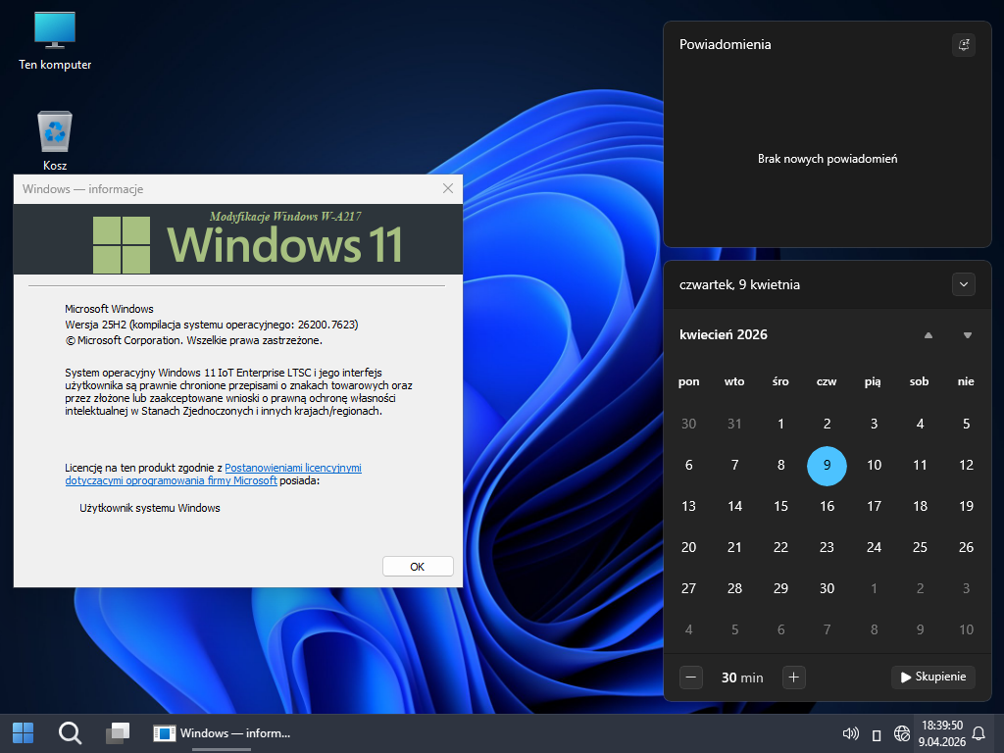Click Windows — informacje taskbar button
This screenshot has height=753, width=1004.
(x=224, y=732)
